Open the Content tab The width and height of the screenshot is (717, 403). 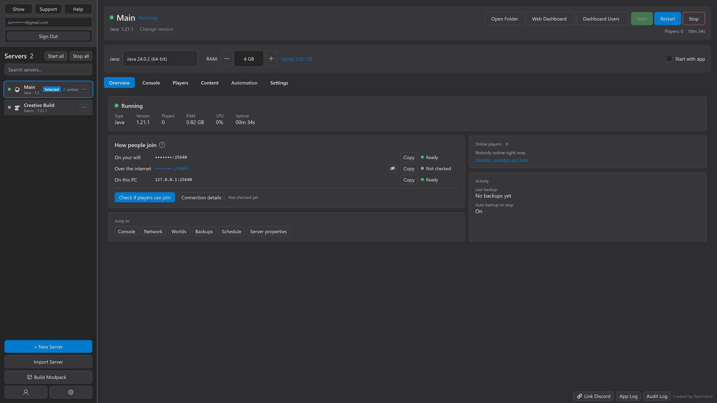210,83
